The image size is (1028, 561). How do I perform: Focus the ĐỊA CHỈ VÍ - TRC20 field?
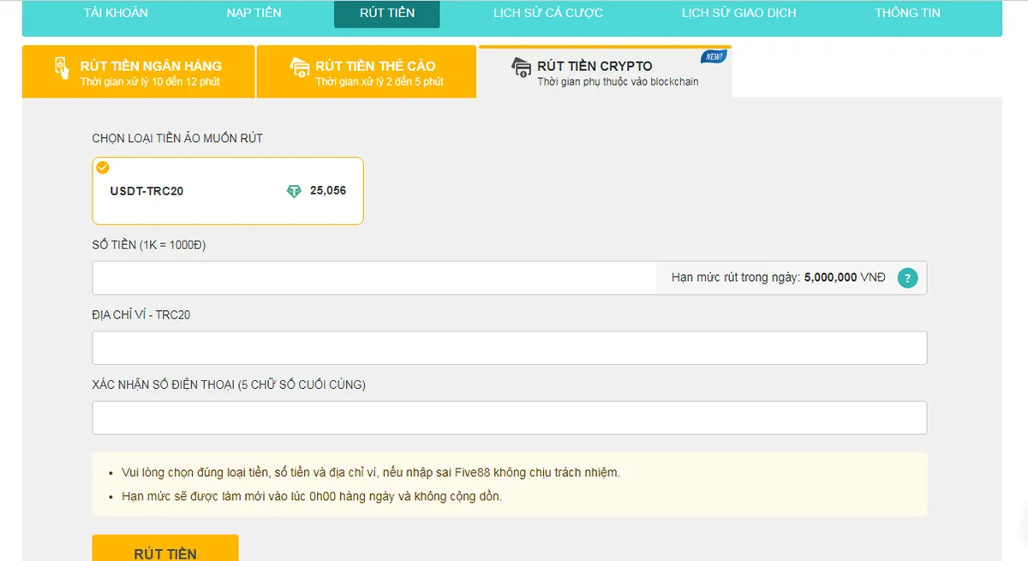pos(510,348)
